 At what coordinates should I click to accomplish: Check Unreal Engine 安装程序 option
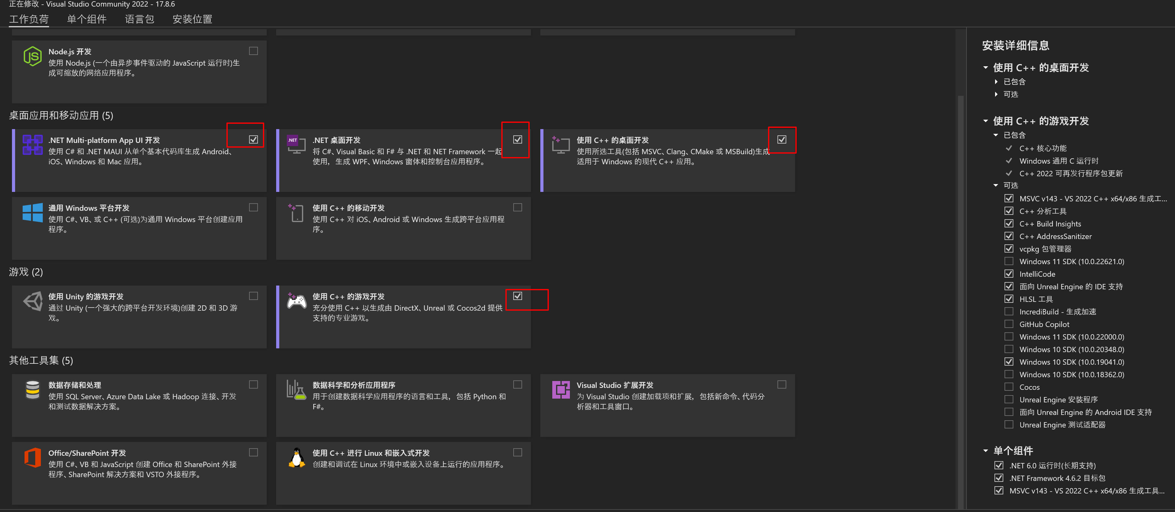(x=1009, y=400)
